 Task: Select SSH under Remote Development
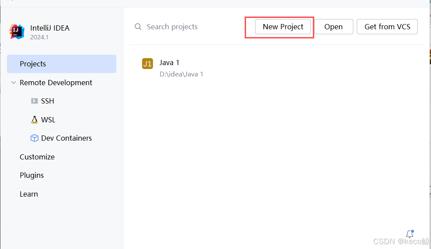coord(48,101)
